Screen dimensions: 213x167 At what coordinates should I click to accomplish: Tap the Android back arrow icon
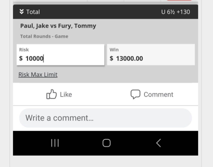point(158,143)
